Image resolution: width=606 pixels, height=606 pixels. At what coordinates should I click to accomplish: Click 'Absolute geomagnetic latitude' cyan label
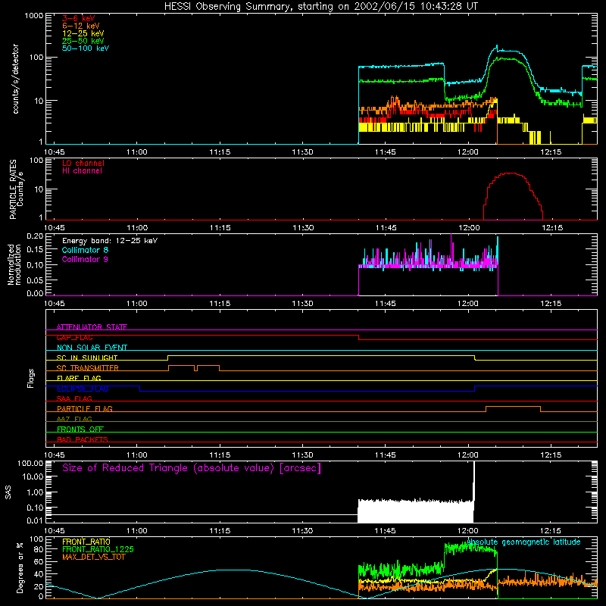point(523,542)
